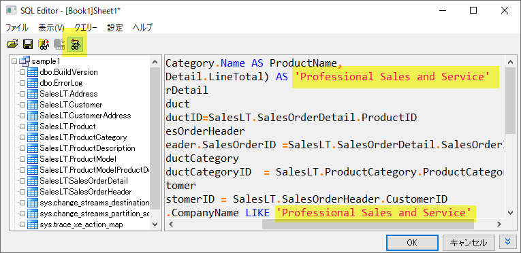Screen dimensions: 521x253
Task: Click the table icon of SalesLT.Address
Action: tap(33, 94)
